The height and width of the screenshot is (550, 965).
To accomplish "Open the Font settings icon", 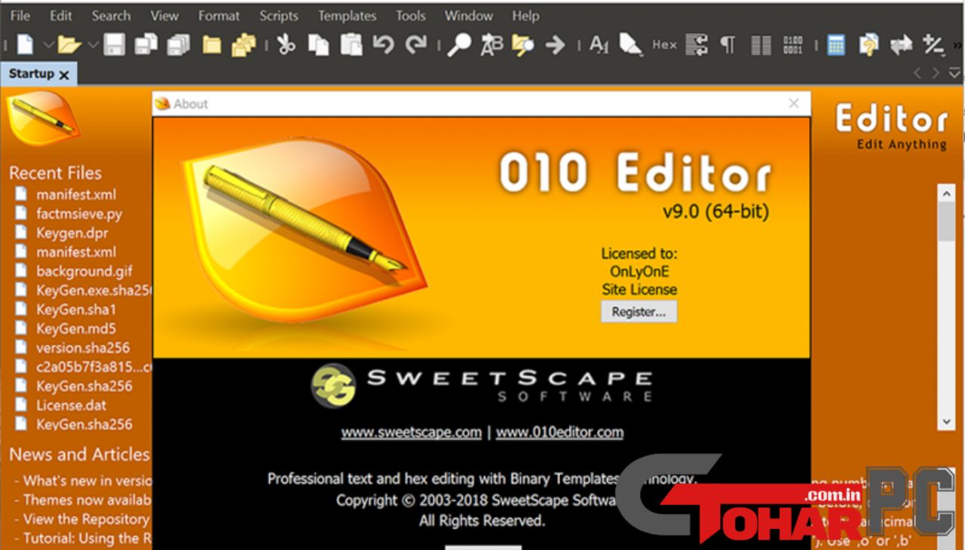I will [x=599, y=45].
